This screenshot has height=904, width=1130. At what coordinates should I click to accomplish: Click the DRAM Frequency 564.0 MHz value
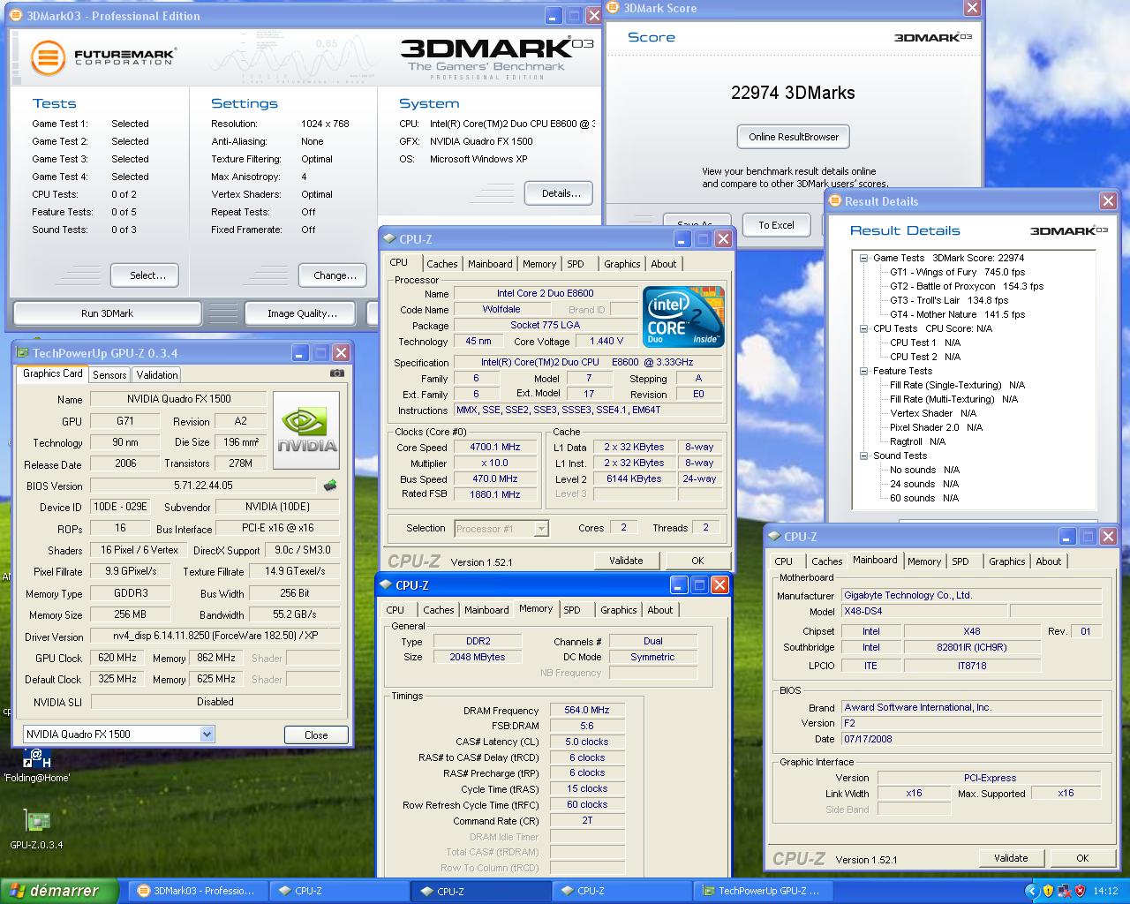pyautogui.click(x=587, y=710)
